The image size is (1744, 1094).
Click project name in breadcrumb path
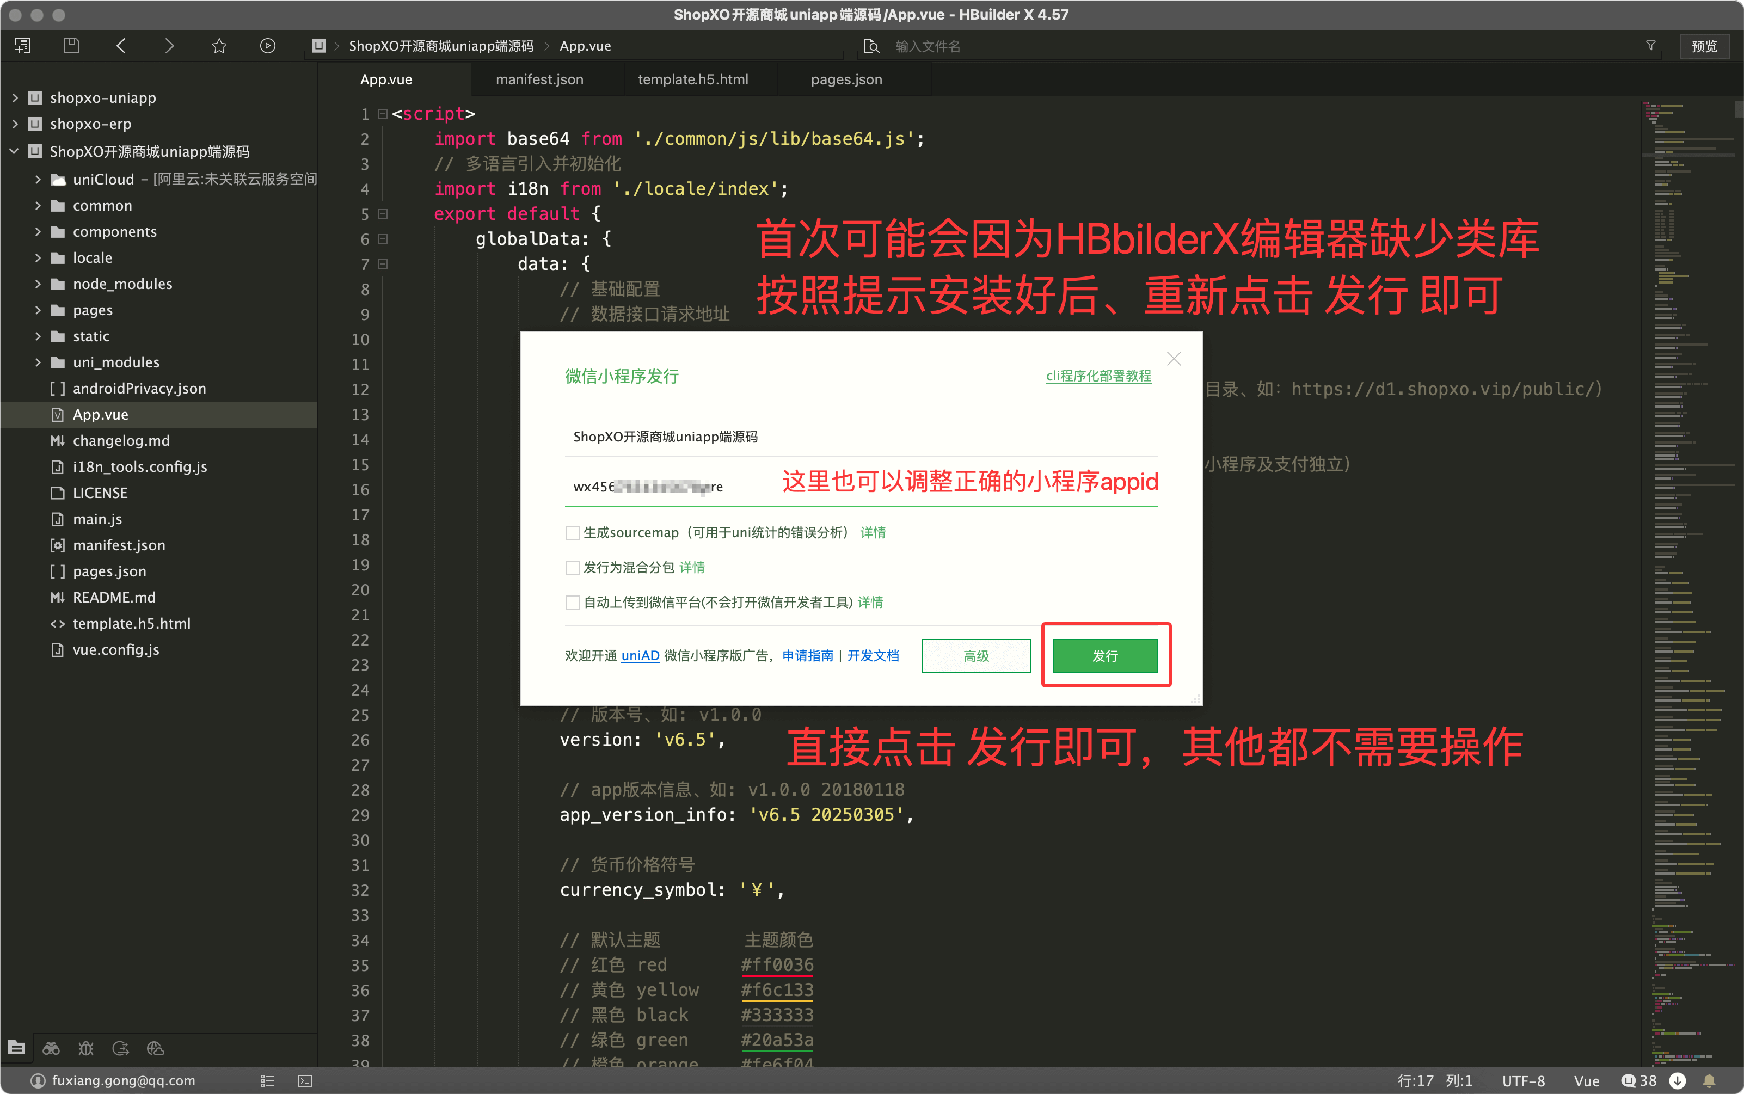click(x=441, y=46)
